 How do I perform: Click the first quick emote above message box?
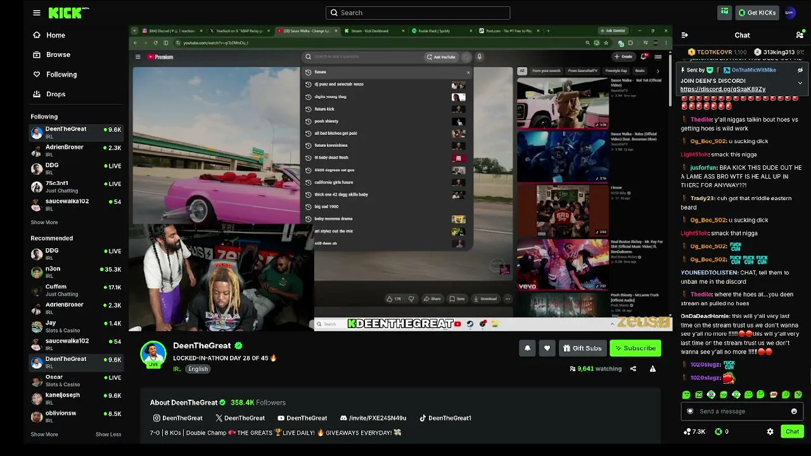click(686, 395)
